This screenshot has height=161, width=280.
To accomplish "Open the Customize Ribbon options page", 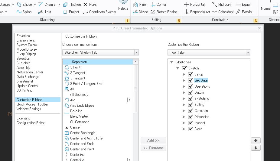I will click(38, 99).
